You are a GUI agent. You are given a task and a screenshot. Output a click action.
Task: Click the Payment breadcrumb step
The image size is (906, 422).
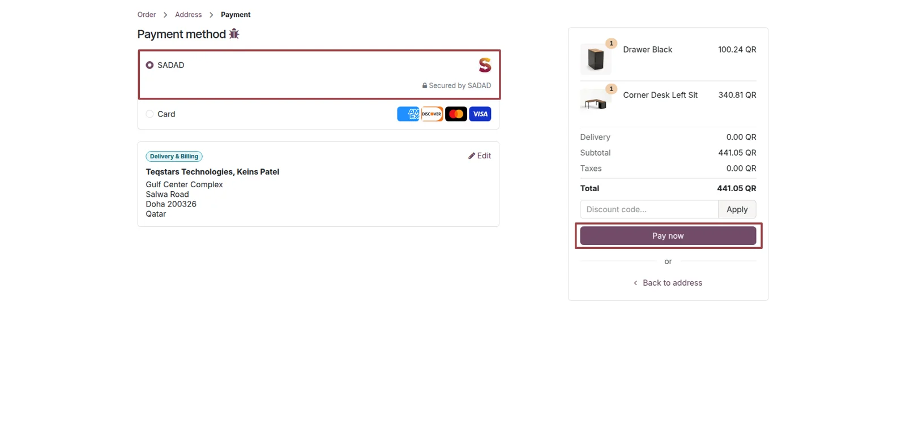coord(236,15)
